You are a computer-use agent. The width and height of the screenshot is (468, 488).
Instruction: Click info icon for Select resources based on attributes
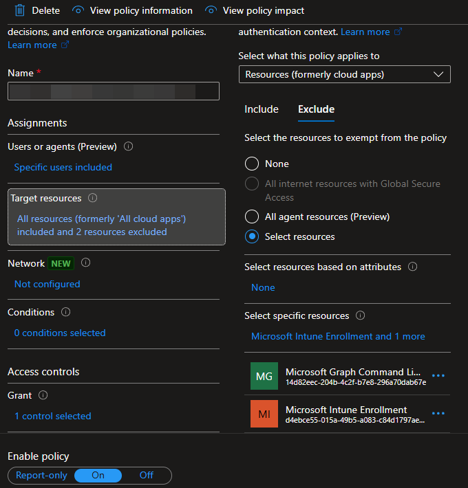click(x=412, y=267)
